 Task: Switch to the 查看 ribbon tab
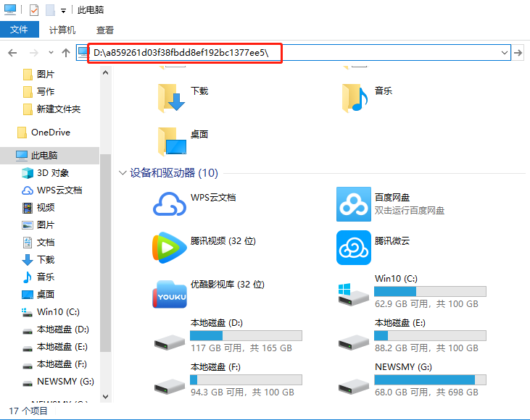click(x=105, y=30)
